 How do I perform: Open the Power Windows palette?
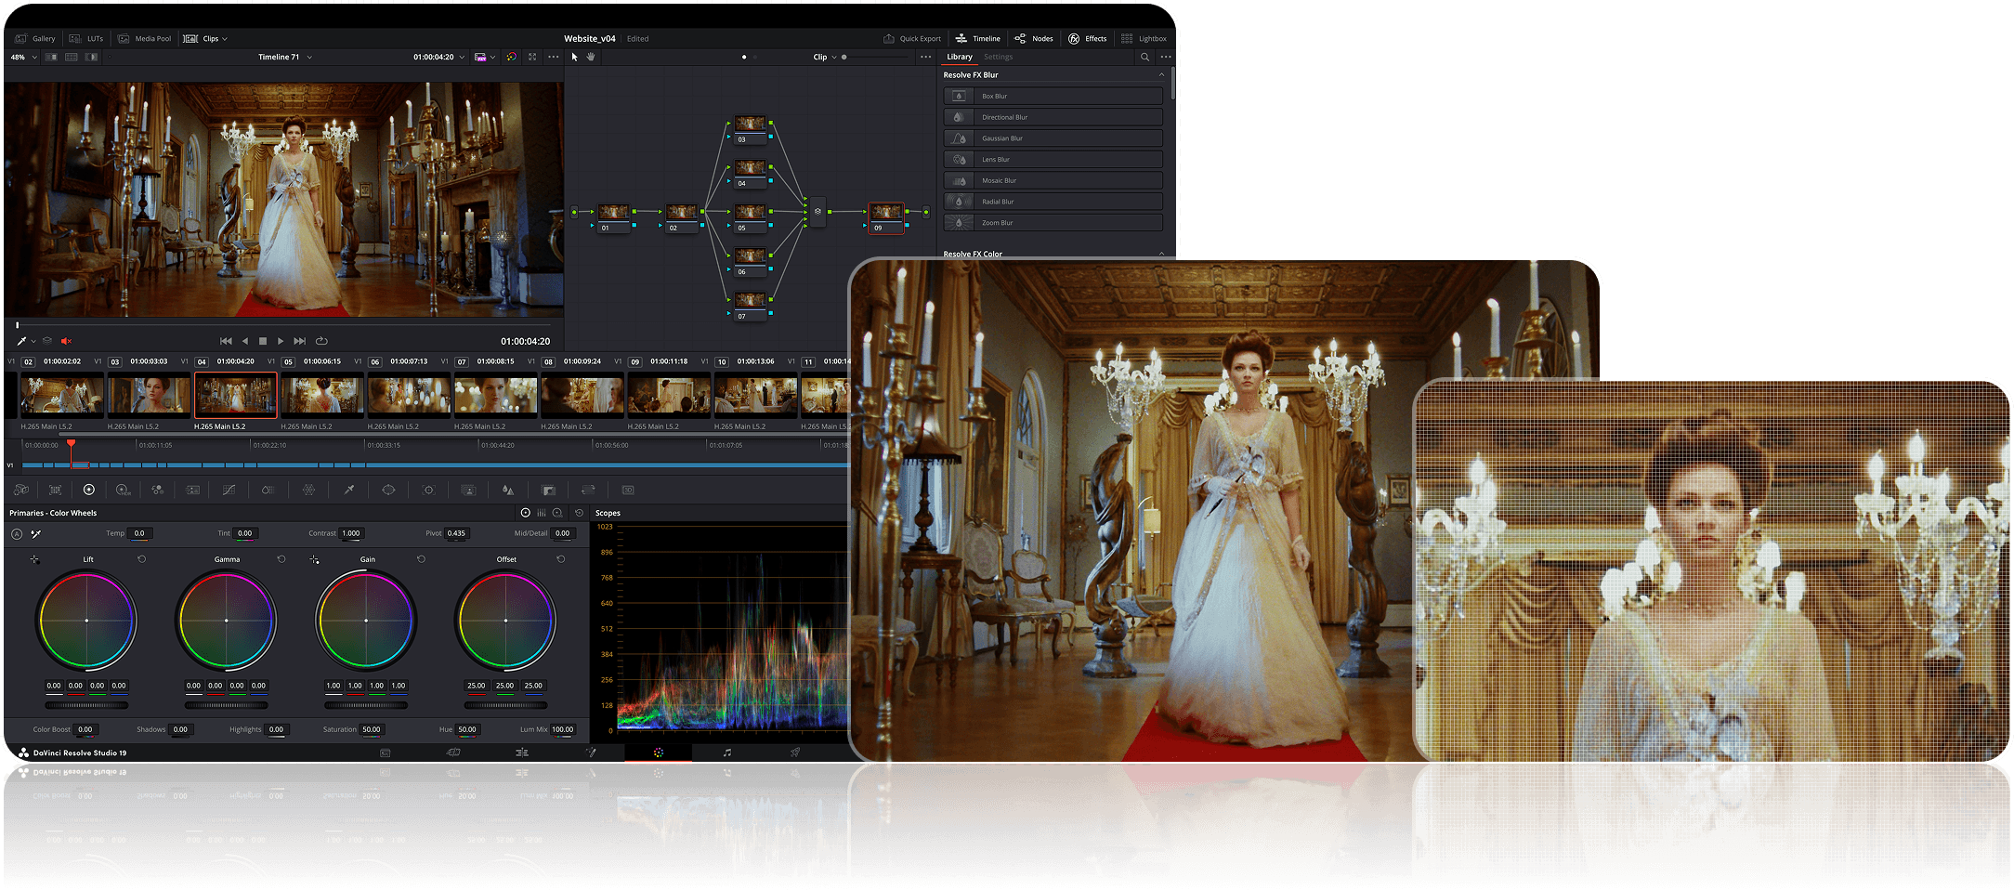point(388,490)
